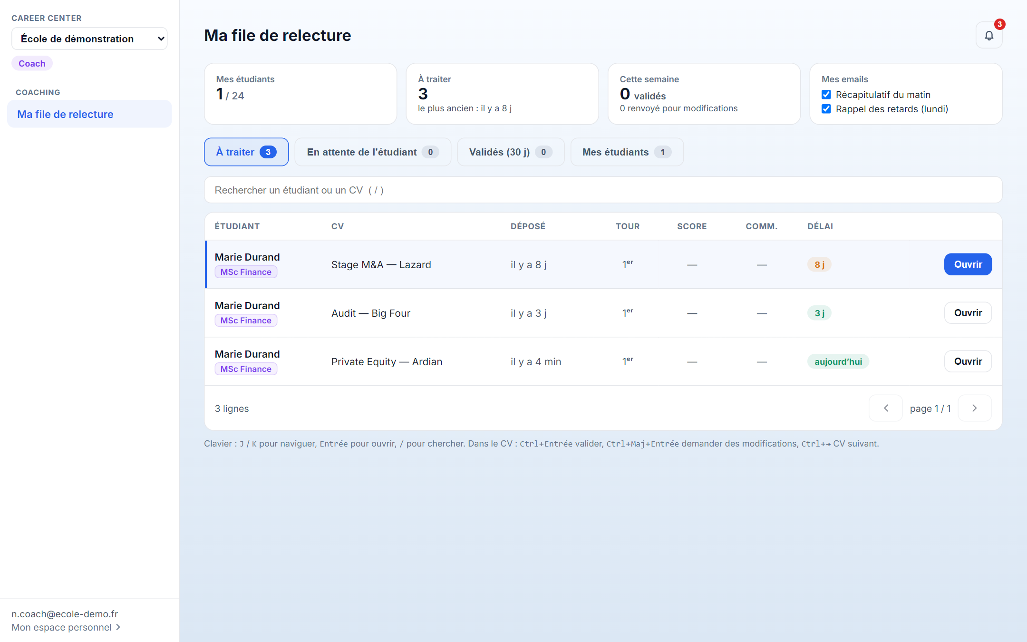Click the 'il y a 4 min' deposit cell
1027x642 pixels.
536,362
